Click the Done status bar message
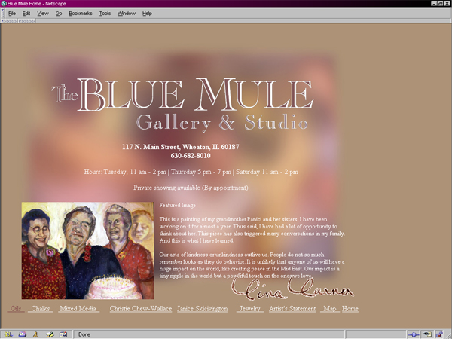This screenshot has height=339, width=452. coord(84,334)
